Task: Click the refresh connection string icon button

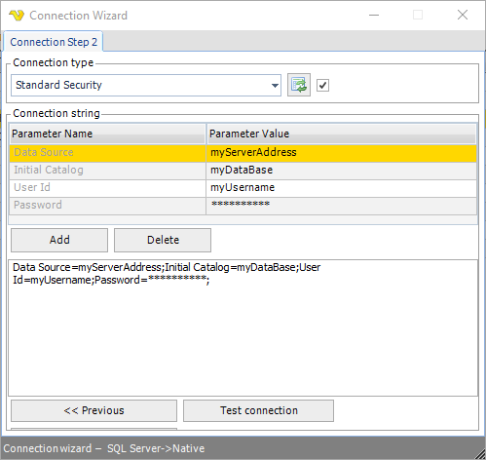Action: 299,85
